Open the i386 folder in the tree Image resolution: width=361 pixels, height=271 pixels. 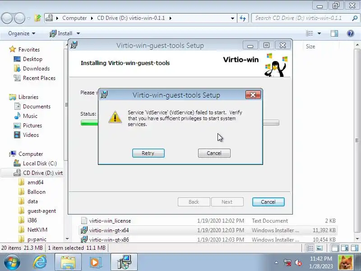28,220
